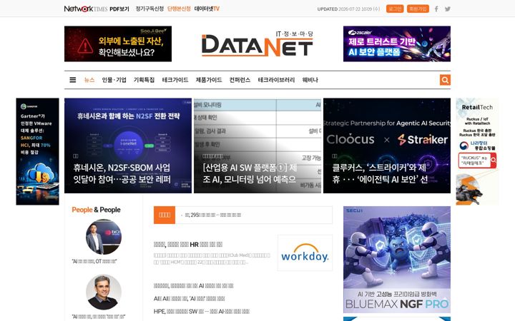Click the UPDATED date text in header
Viewport: 515px width, 321px height.
pos(348,9)
